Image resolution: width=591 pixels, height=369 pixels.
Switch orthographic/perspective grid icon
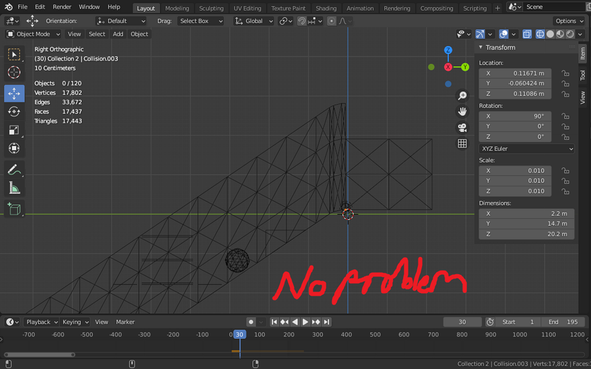pos(462,143)
